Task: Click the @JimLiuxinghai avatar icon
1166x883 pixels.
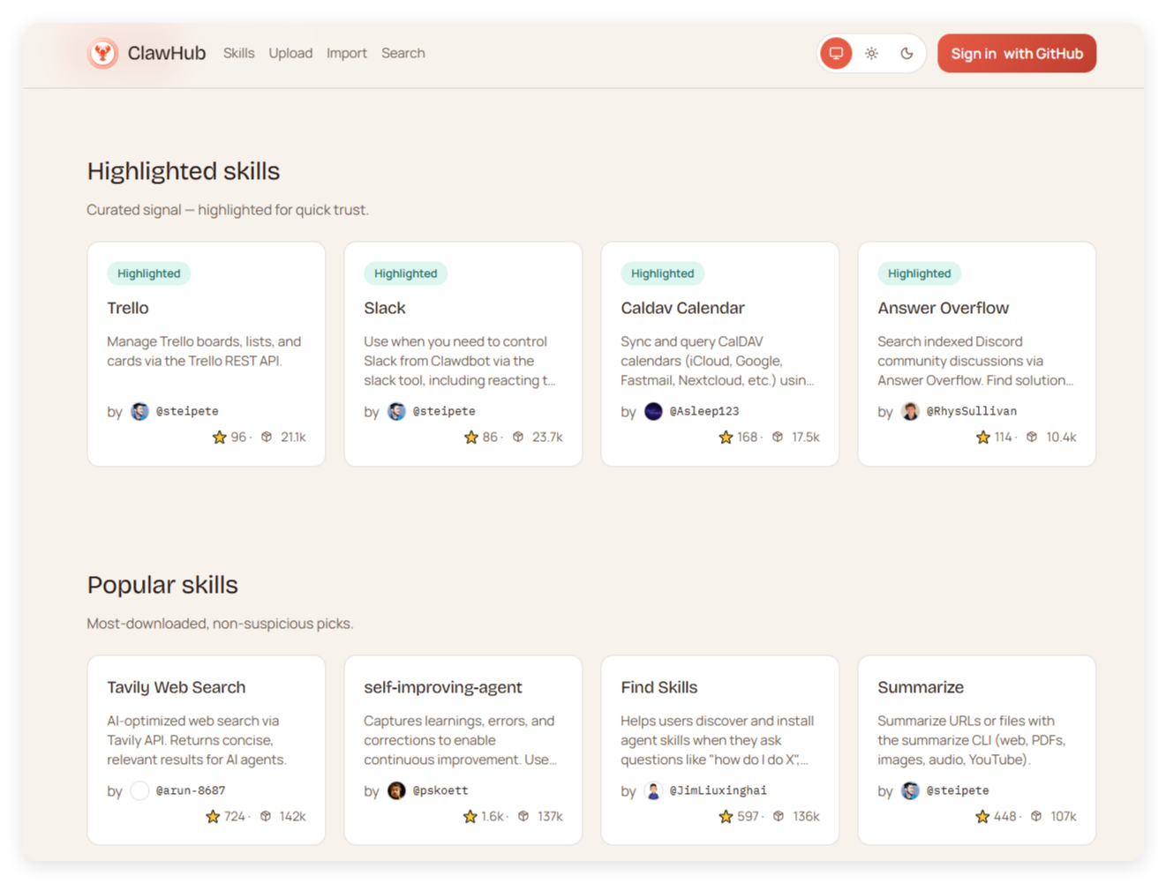Action: [x=653, y=790]
